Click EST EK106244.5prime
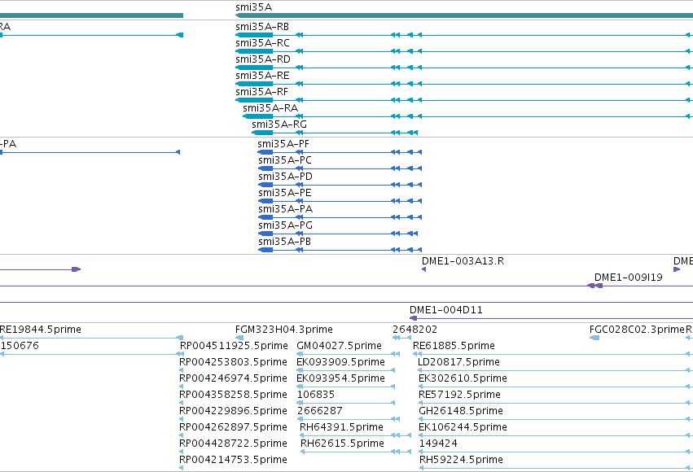The height and width of the screenshot is (472, 693). coord(463,427)
